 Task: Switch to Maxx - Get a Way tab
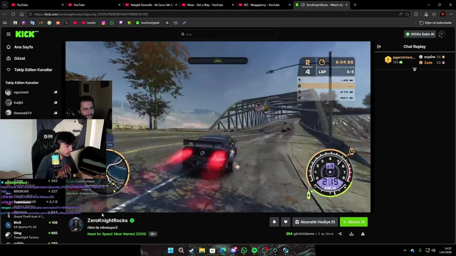click(x=208, y=5)
